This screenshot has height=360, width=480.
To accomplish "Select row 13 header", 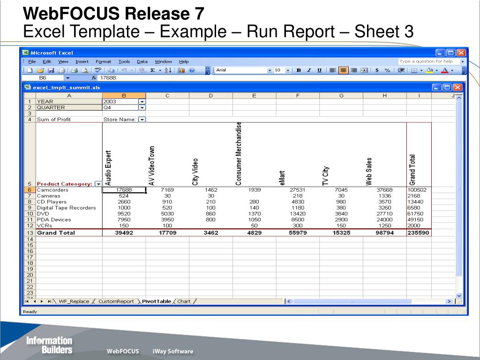I will 30,233.
